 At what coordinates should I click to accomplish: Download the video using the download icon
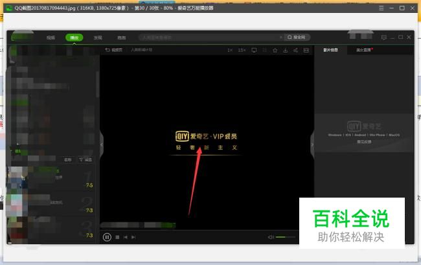[286, 50]
